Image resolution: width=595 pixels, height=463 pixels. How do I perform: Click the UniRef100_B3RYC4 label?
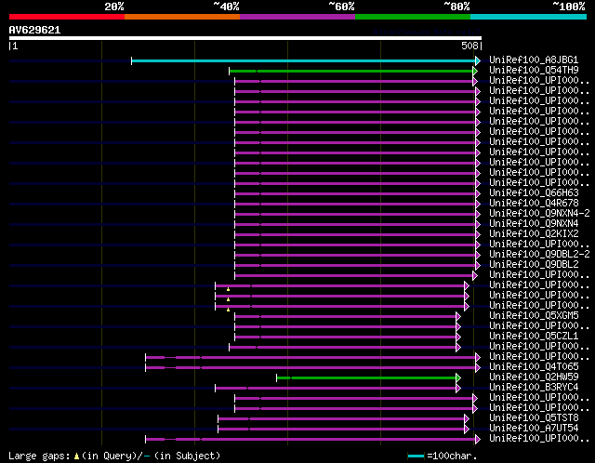tap(534, 388)
